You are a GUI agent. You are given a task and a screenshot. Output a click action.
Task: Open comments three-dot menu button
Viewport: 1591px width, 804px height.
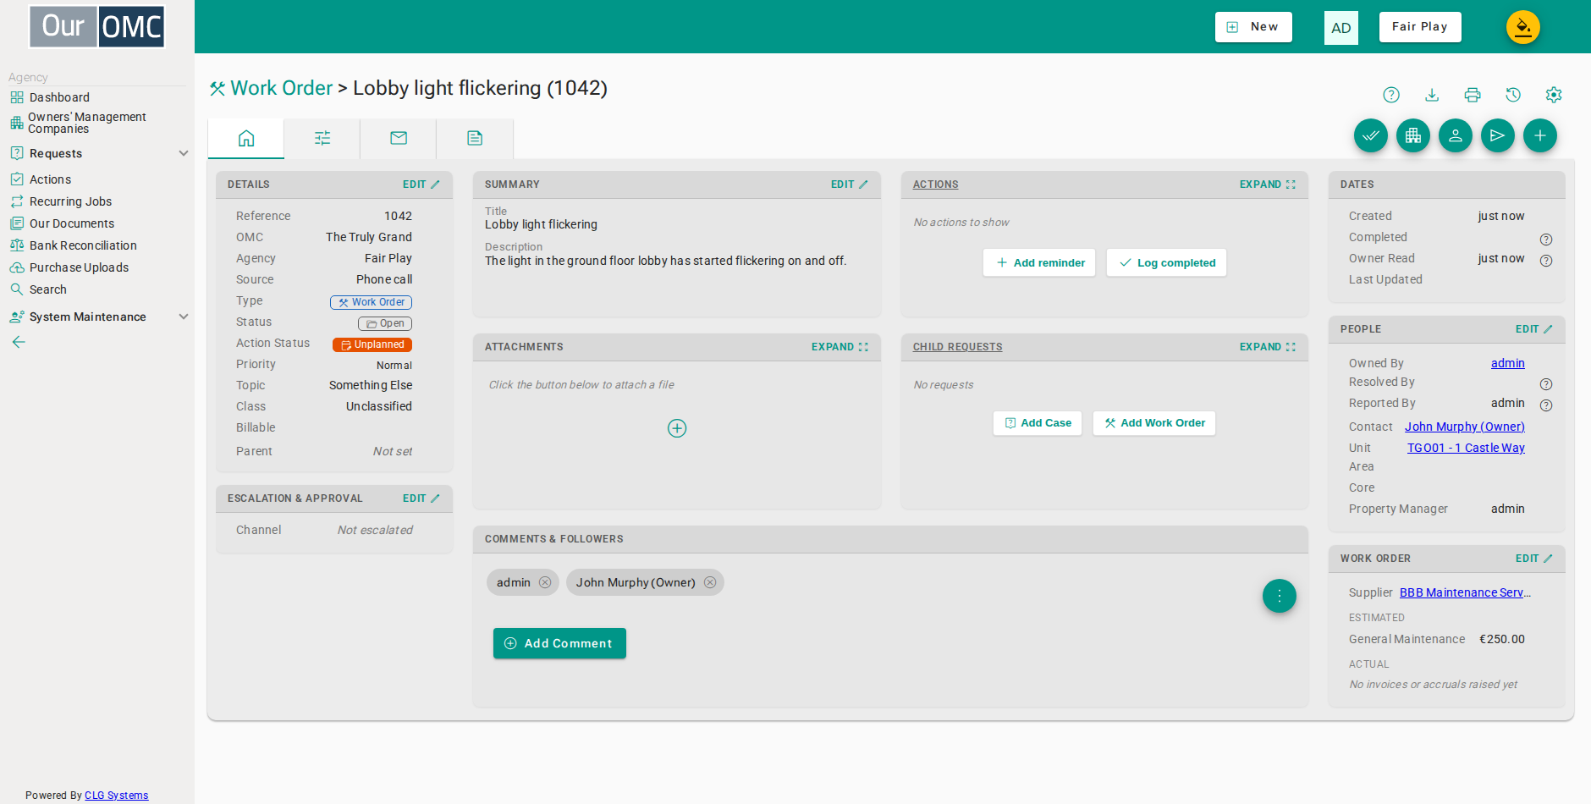[x=1280, y=596]
